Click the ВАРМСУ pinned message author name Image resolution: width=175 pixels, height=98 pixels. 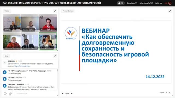click(11, 61)
